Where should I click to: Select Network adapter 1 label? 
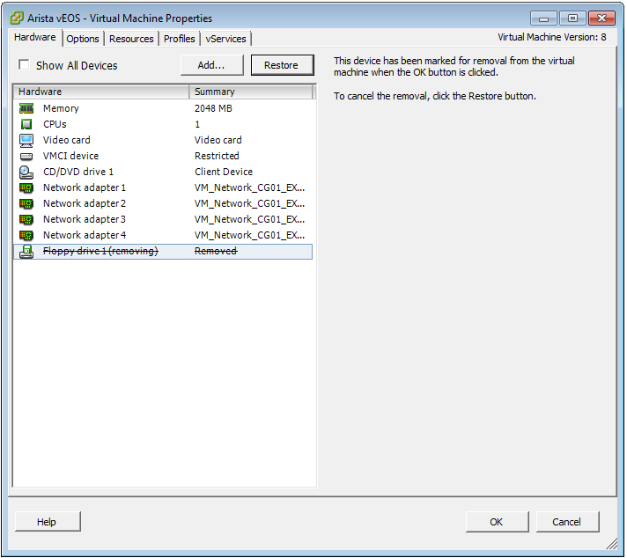[85, 187]
